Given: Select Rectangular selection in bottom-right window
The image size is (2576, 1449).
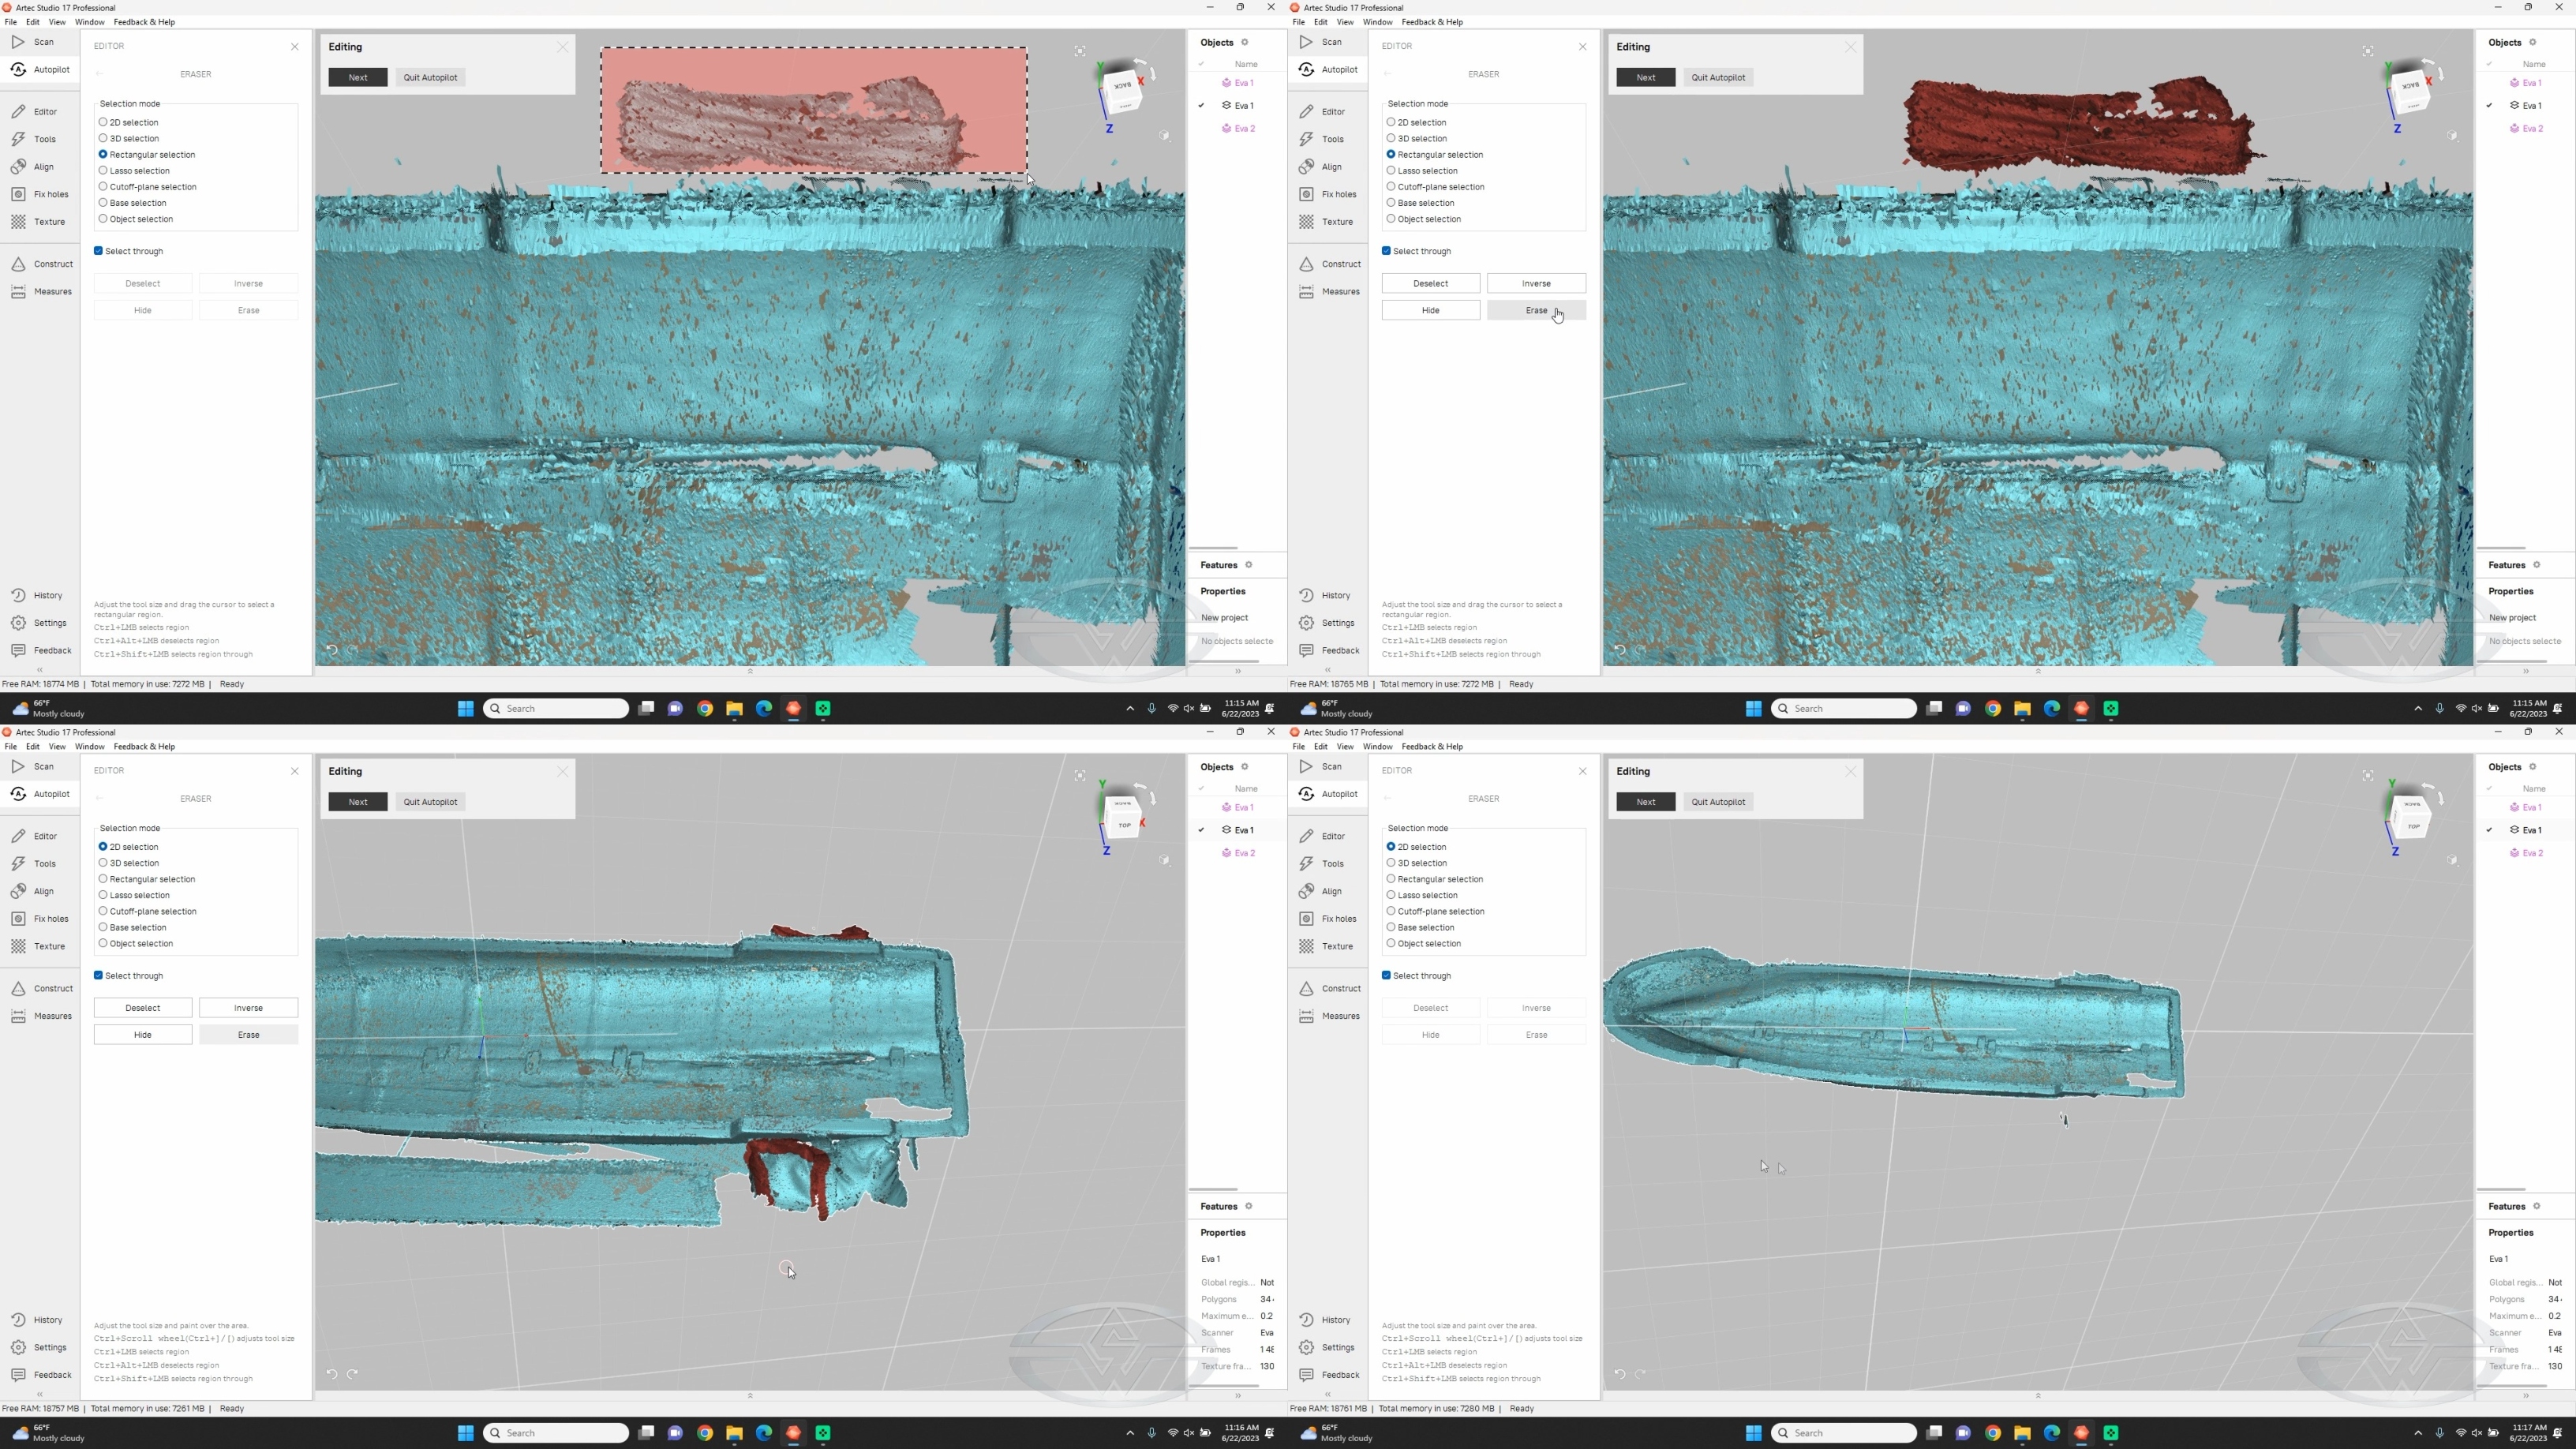Looking at the screenshot, I should click(x=1434, y=879).
